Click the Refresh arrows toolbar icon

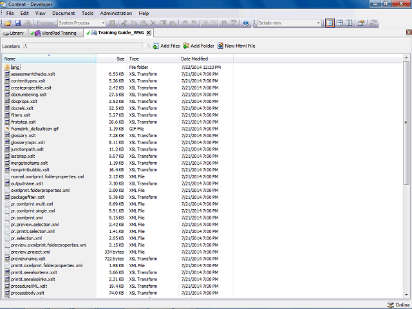(373, 23)
